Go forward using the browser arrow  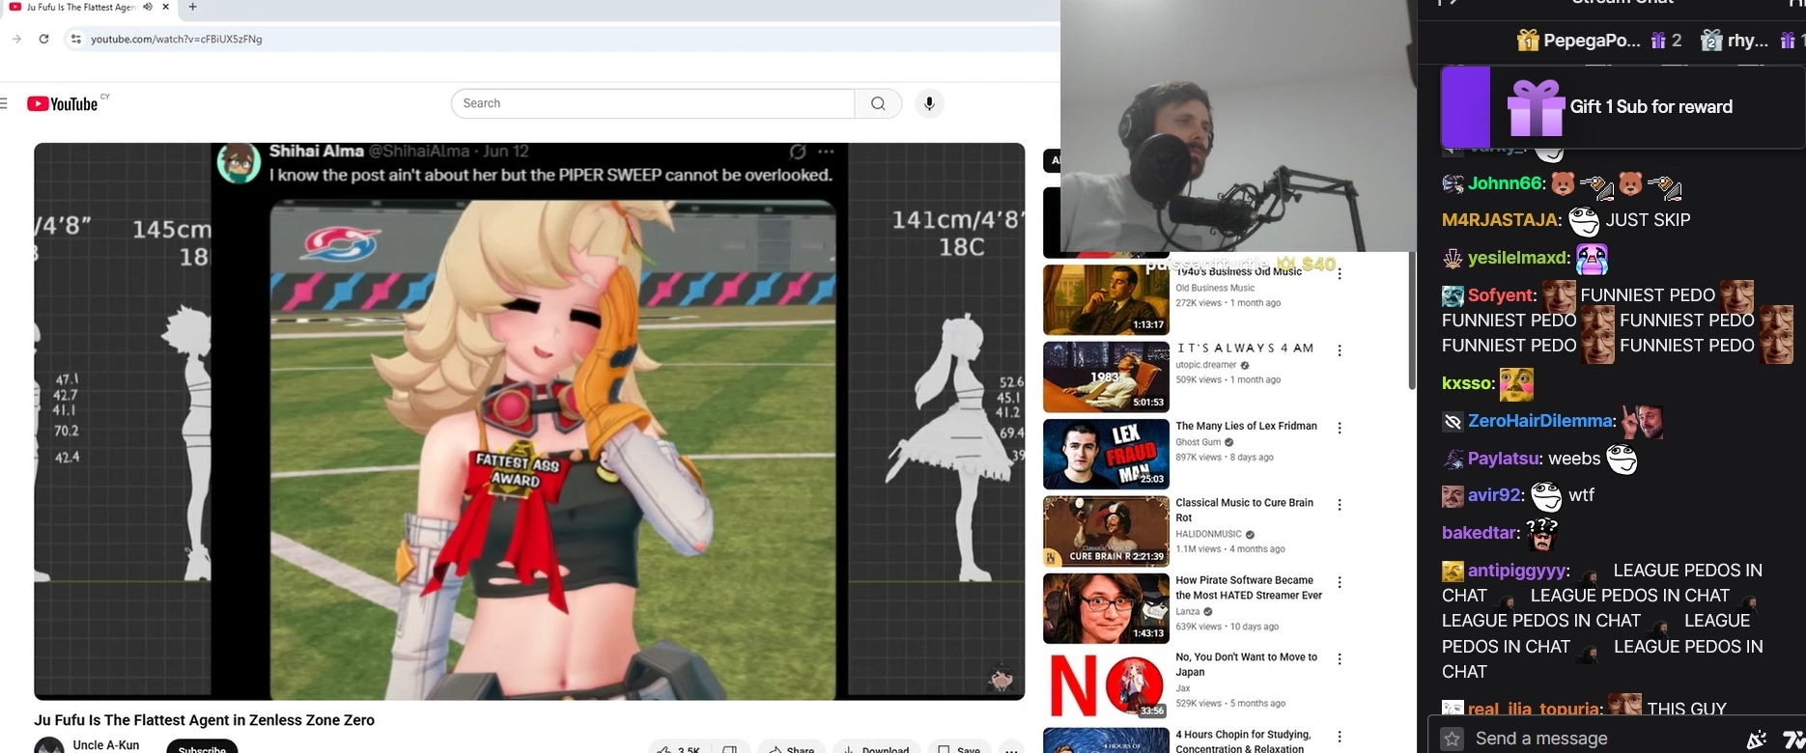pyautogui.click(x=16, y=39)
